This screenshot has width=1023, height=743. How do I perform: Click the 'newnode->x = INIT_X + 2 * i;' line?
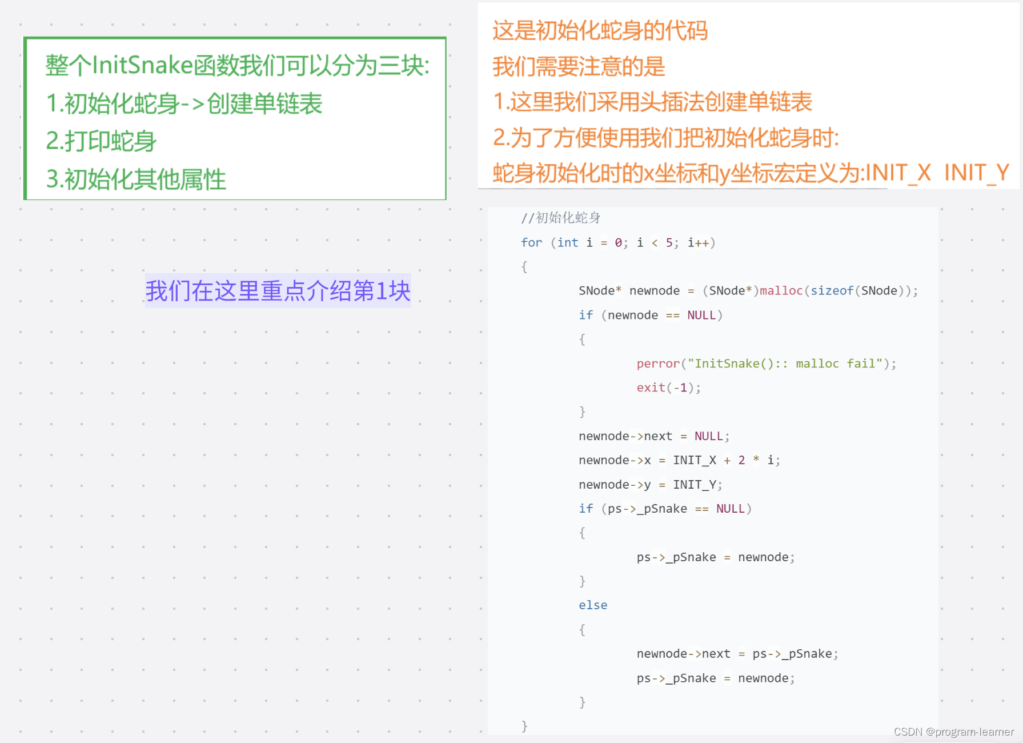click(x=679, y=460)
